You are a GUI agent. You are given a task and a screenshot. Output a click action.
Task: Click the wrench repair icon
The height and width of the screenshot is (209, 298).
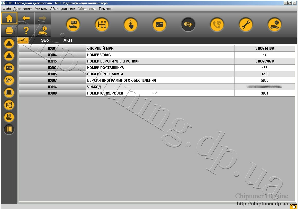coord(246,25)
